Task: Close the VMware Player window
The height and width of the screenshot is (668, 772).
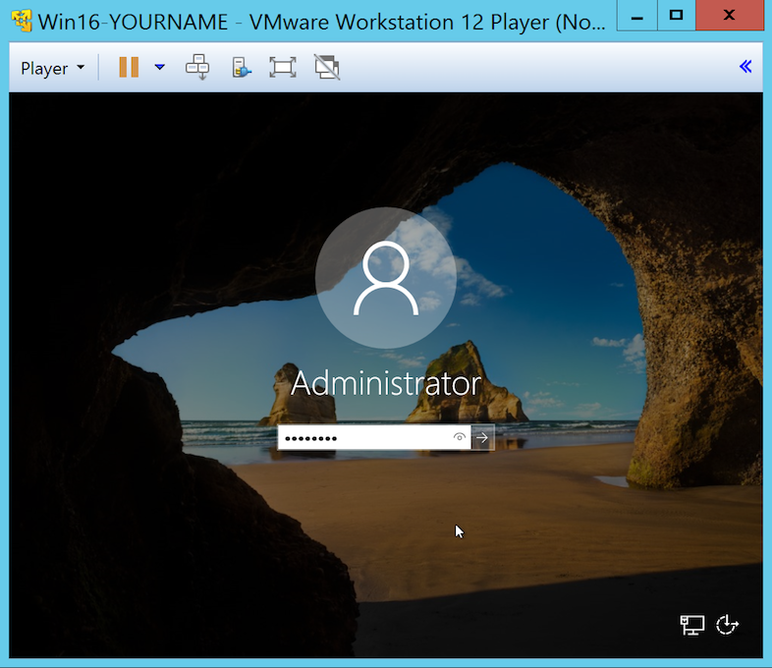Action: click(730, 15)
